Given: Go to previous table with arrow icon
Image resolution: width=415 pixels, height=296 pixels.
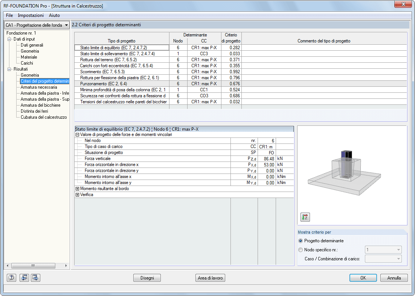Looking at the screenshot, I should tap(24, 278).
